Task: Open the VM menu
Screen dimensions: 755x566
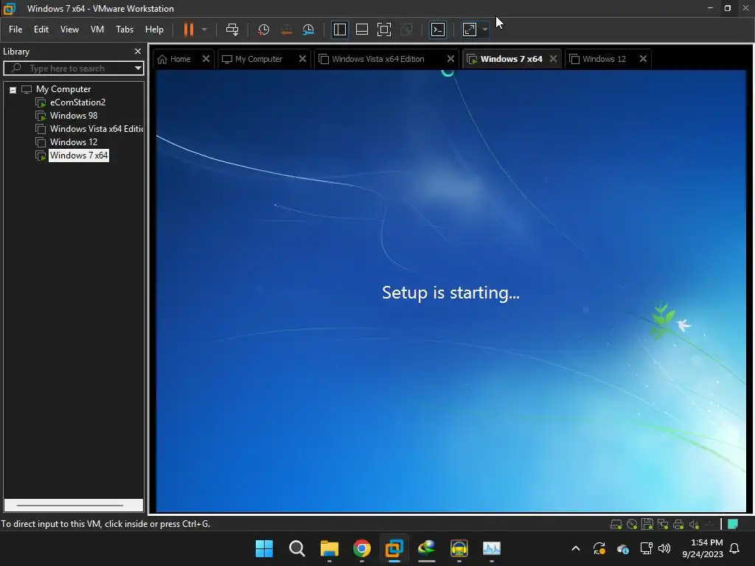Action: pos(97,29)
